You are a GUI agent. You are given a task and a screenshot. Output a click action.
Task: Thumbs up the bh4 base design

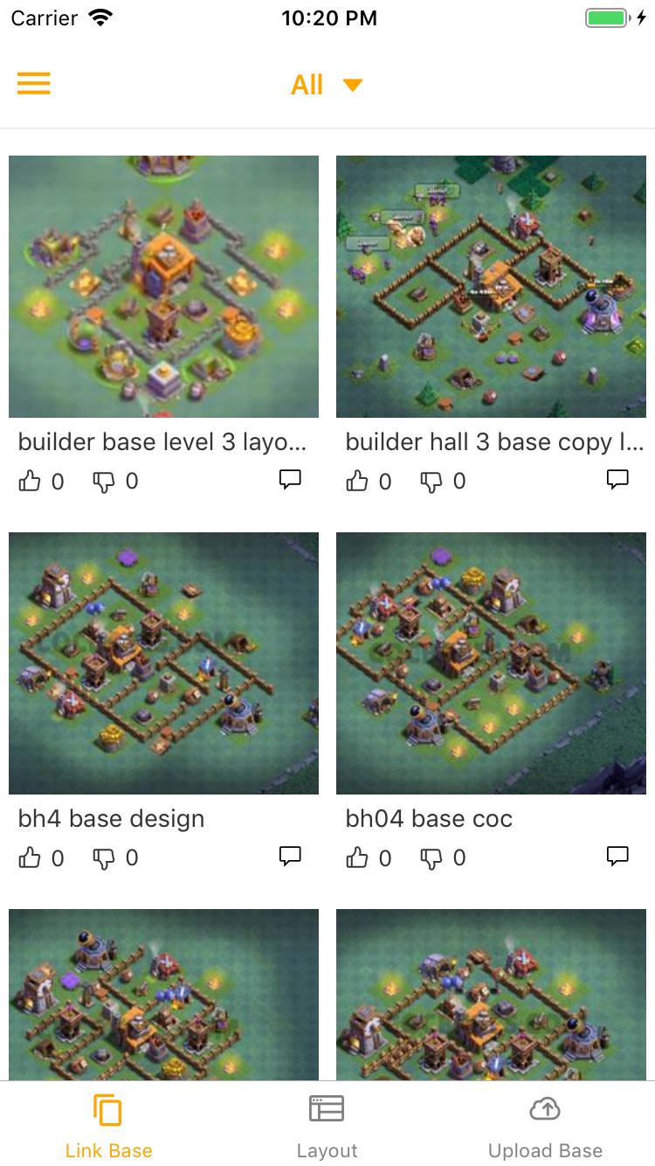(30, 857)
